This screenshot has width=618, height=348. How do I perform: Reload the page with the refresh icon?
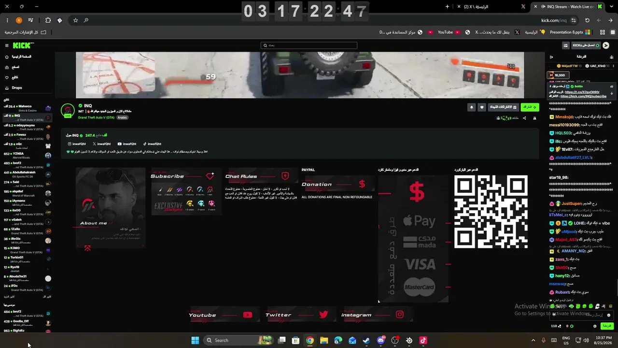587,20
